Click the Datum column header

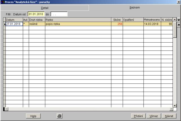click(x=14, y=20)
